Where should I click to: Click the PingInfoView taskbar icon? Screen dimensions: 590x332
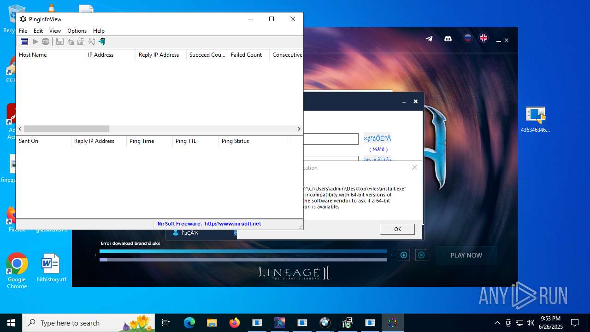click(x=393, y=323)
